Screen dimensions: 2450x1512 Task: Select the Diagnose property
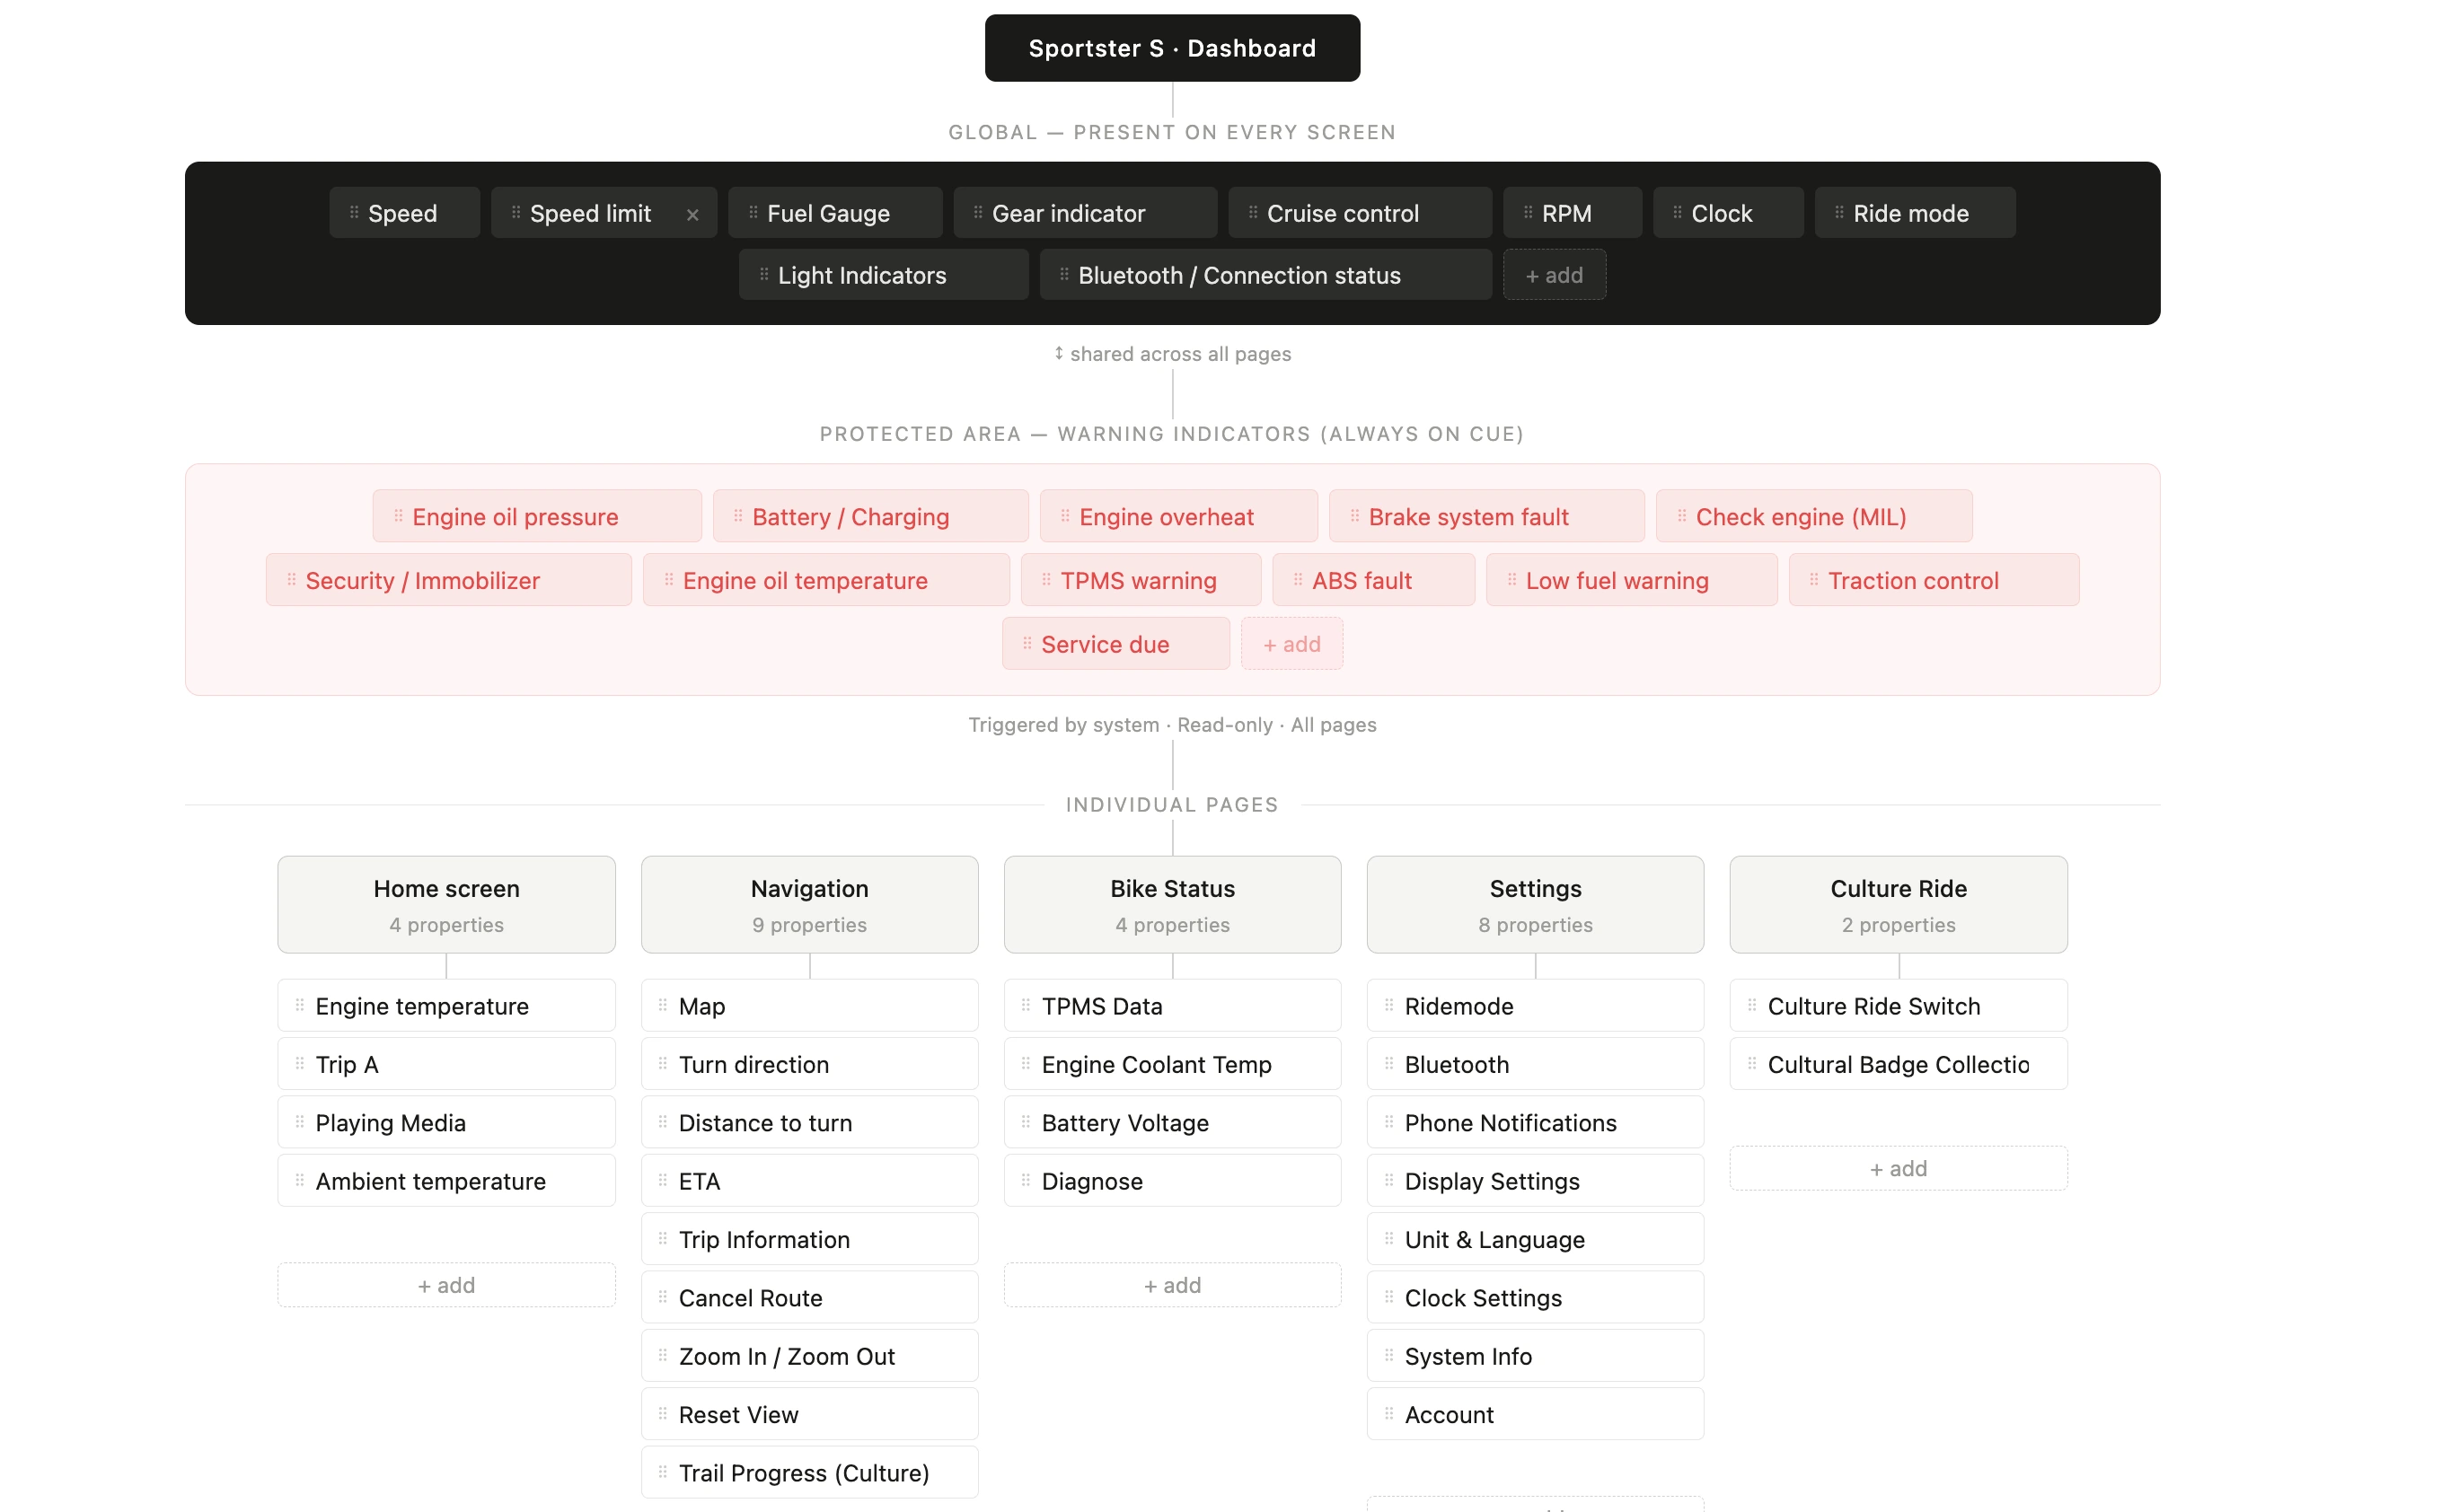coord(1172,1181)
